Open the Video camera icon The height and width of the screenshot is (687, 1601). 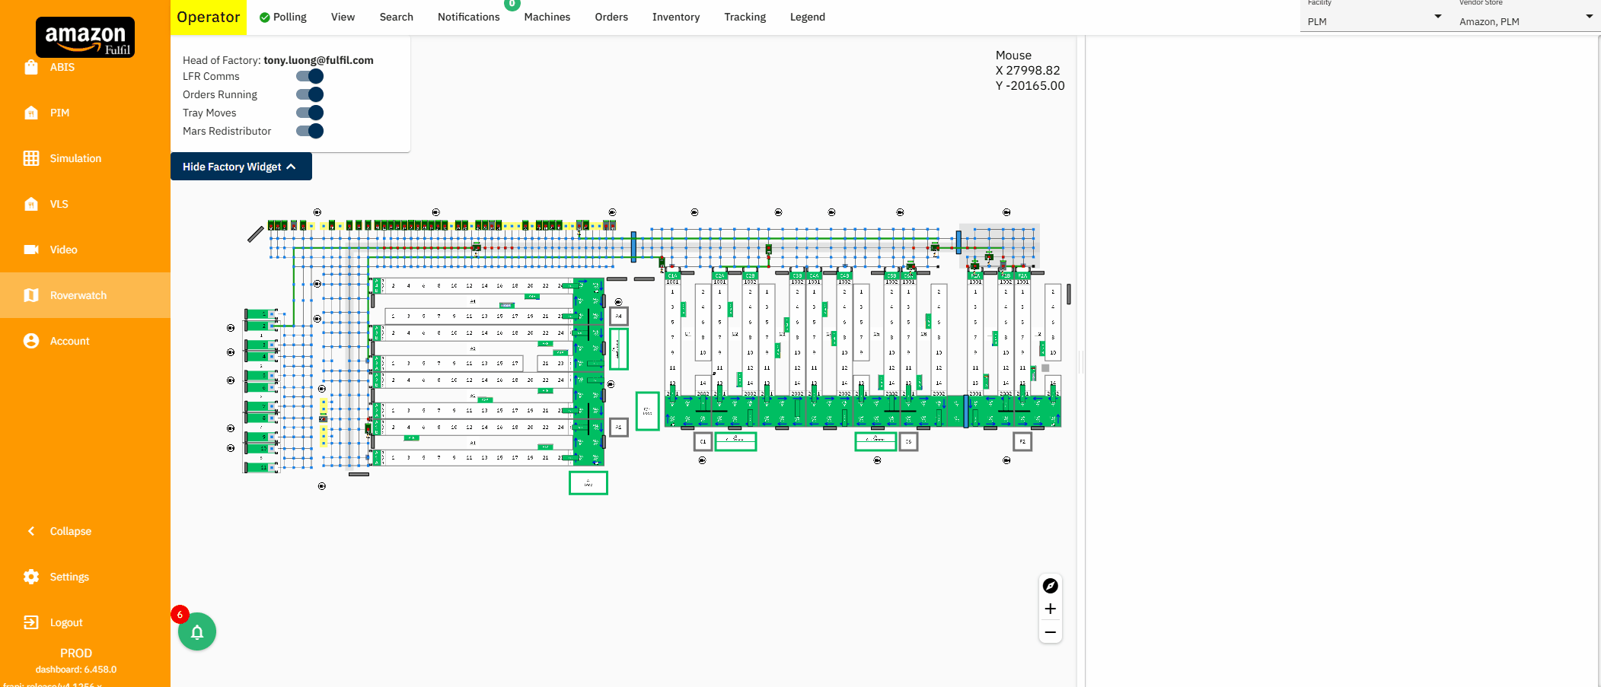pyautogui.click(x=31, y=250)
